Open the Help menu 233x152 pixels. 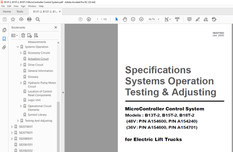point(41,6)
